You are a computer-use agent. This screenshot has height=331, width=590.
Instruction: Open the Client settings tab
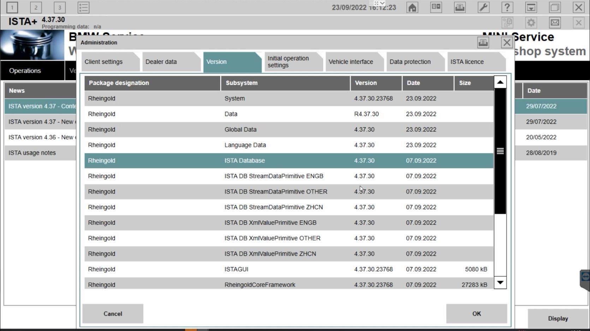click(110, 62)
